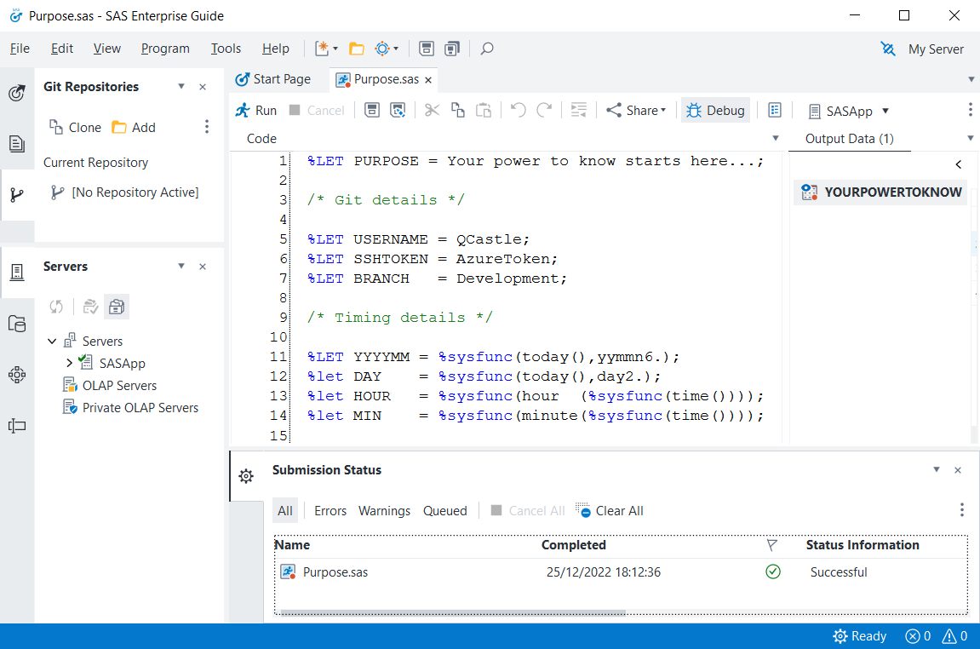This screenshot has width=980, height=649.
Task: Expand the SASApp server tree node
Action: (69, 364)
